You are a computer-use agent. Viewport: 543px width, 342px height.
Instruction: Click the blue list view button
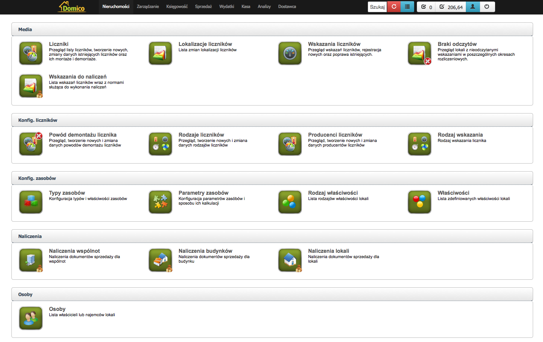[x=407, y=7]
